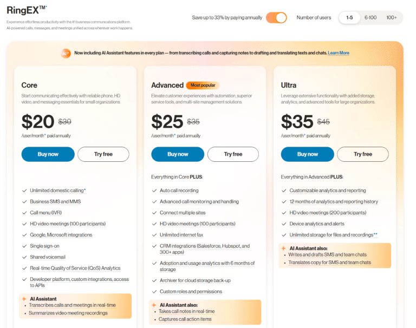Viewport: 416px width, 328px height.
Task: Click the checkmark beside Customizable analytics and reporting
Action: click(x=284, y=191)
